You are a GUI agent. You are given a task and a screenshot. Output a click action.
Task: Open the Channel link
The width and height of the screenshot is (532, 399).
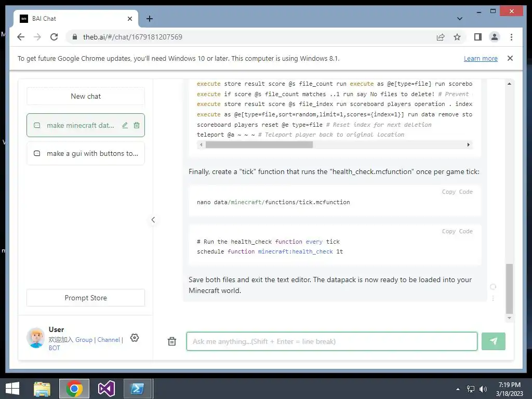pos(109,340)
